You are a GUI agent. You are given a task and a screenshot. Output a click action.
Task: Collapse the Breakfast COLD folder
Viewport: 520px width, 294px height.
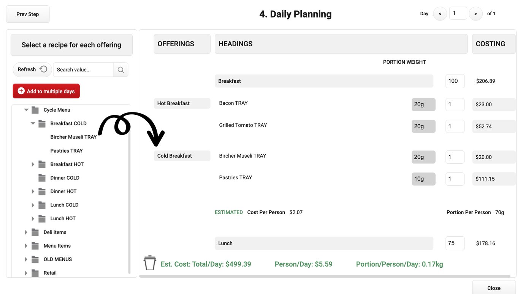pyautogui.click(x=33, y=123)
